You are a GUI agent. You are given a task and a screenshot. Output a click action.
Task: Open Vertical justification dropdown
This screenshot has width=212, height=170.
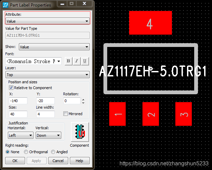pos(48,135)
